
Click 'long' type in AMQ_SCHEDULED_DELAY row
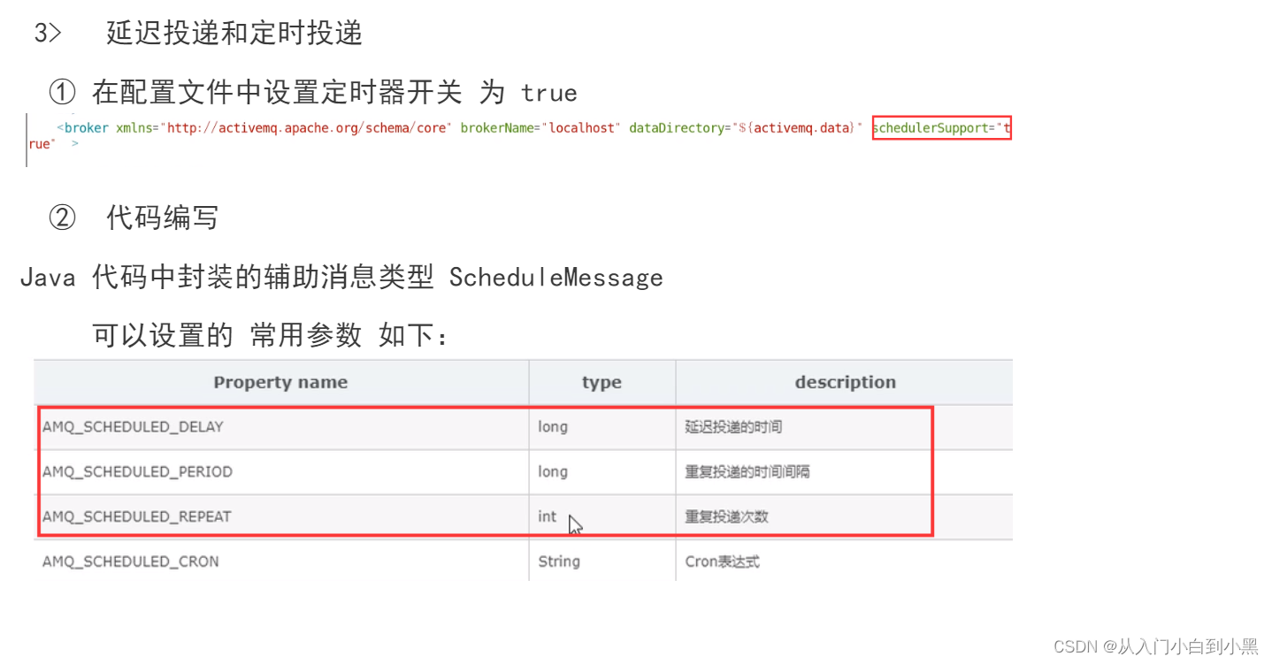pyautogui.click(x=553, y=427)
